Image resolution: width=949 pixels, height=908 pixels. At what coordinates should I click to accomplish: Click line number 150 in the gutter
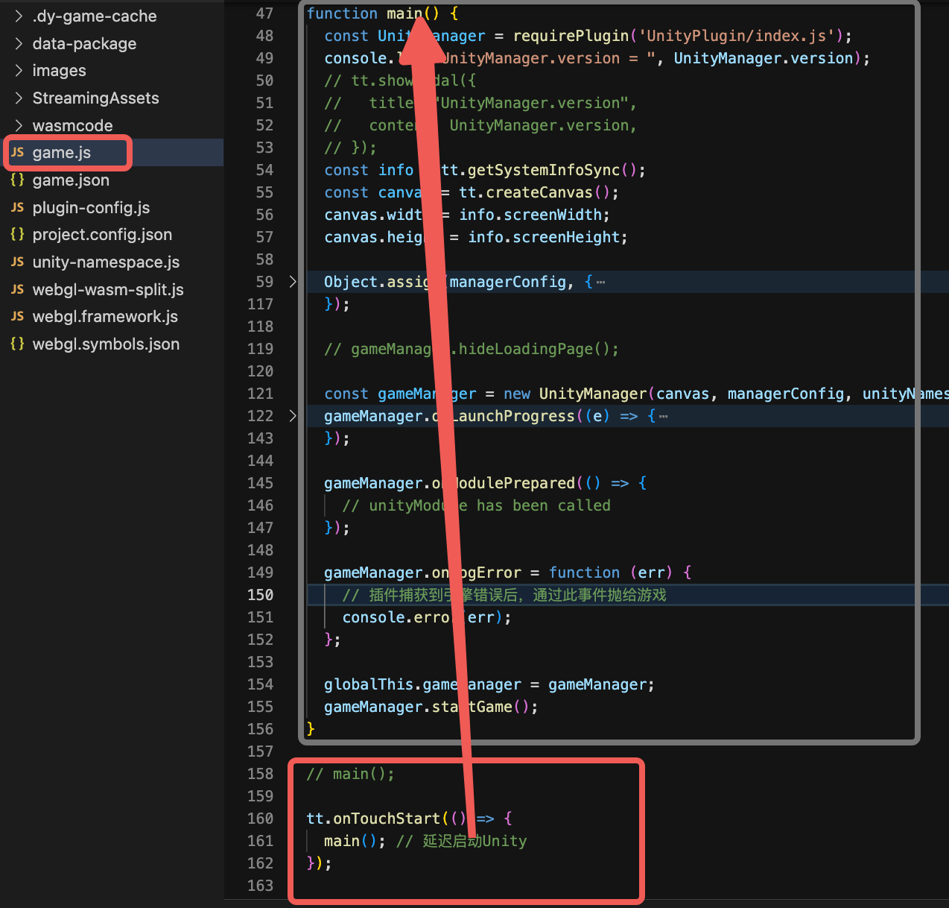pyautogui.click(x=260, y=595)
